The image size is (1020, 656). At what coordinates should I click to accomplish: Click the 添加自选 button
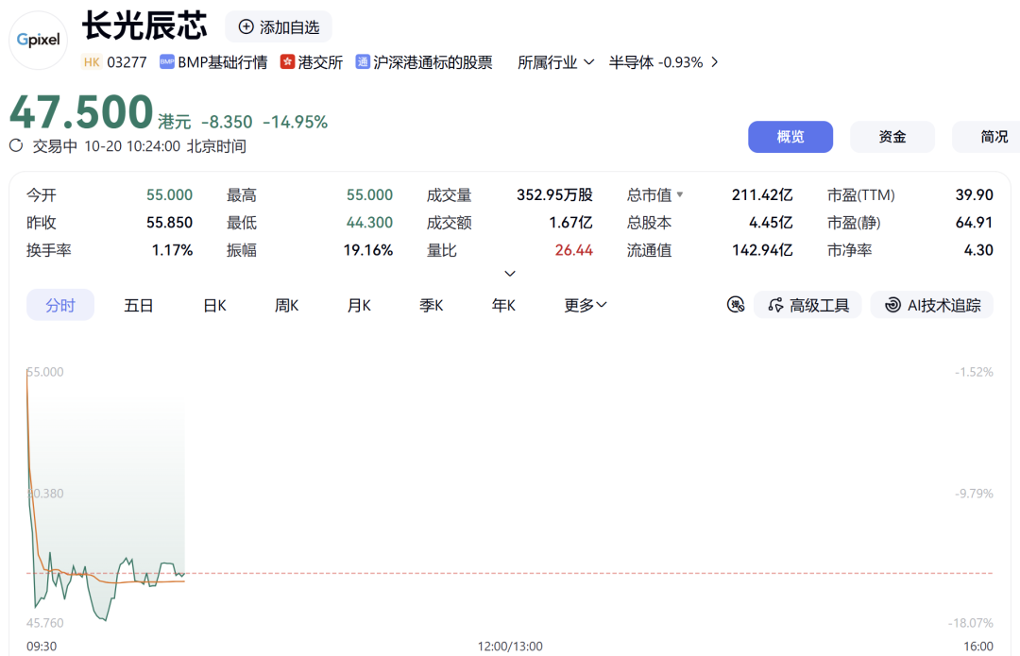tap(279, 26)
